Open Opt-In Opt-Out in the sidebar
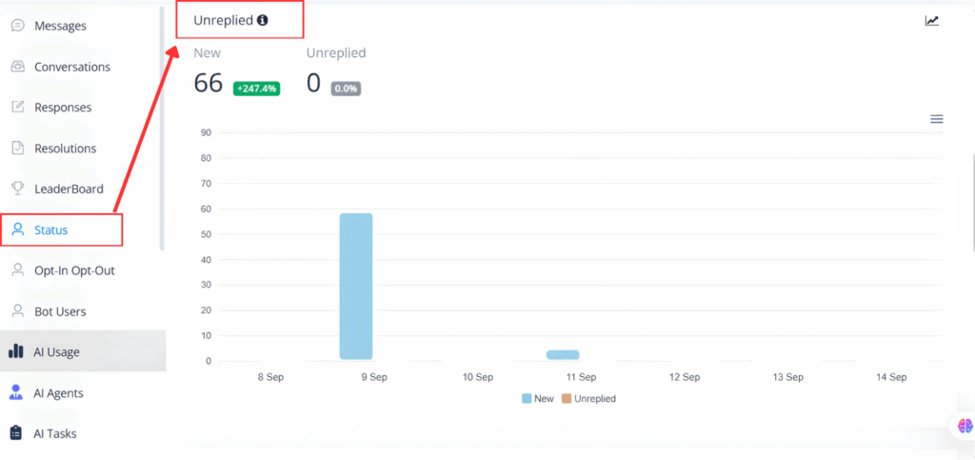This screenshot has width=975, height=460. 73,270
